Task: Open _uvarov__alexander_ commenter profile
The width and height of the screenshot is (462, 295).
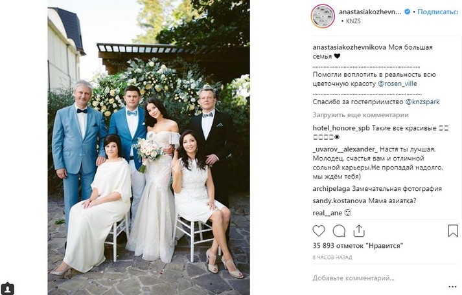Action: pyautogui.click(x=345, y=149)
